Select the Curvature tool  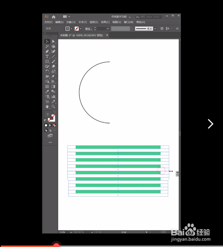coord(53,52)
